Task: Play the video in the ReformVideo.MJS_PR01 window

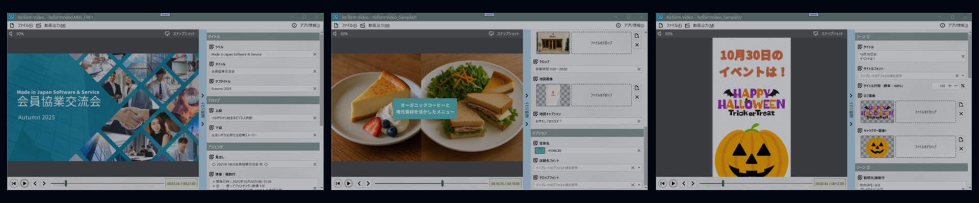Action: tap(24, 183)
